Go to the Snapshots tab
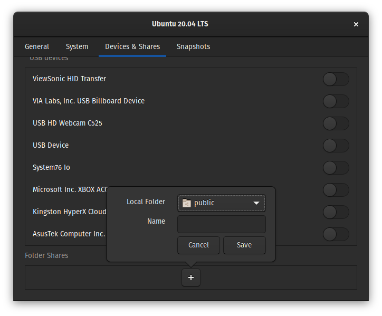Screen dimensions: 382x316 193,46
